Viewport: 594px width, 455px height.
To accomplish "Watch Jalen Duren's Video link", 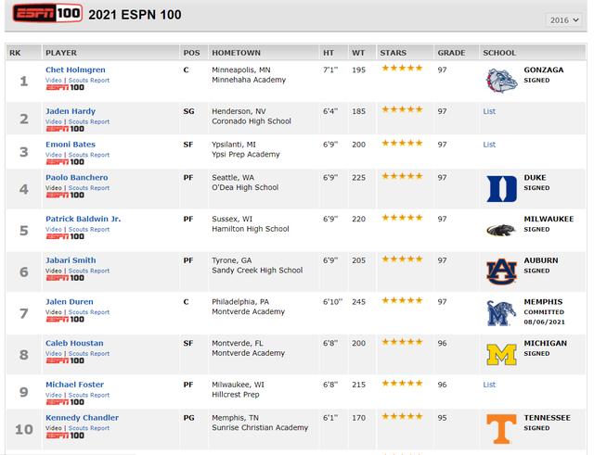I will pos(54,312).
